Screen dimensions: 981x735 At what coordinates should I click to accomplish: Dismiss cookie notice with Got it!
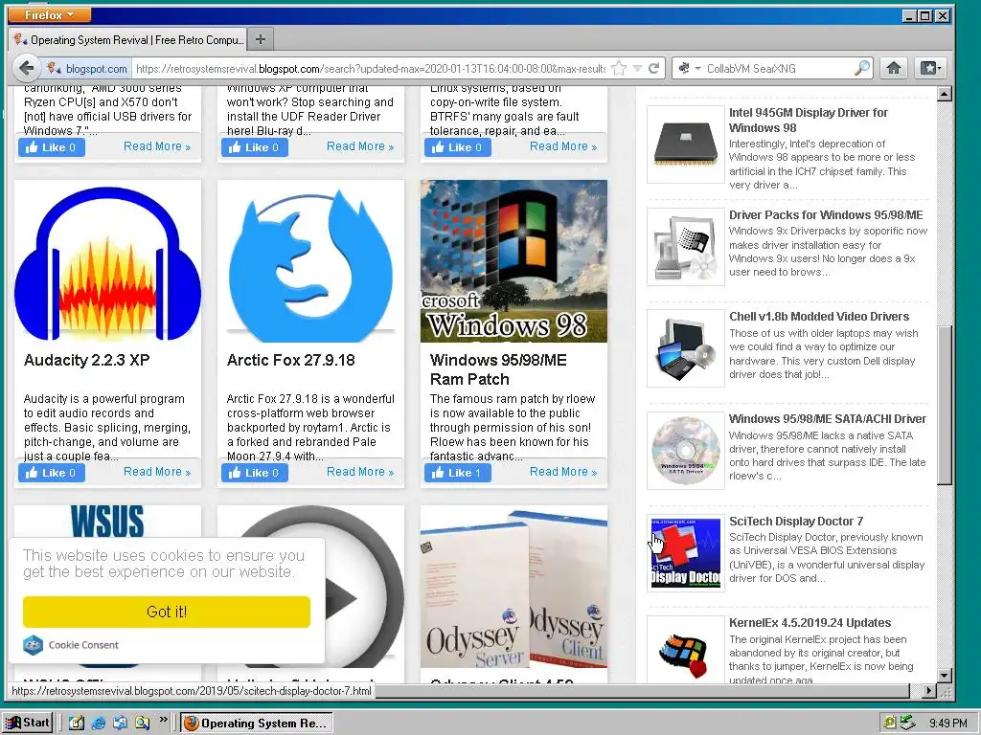(x=167, y=612)
